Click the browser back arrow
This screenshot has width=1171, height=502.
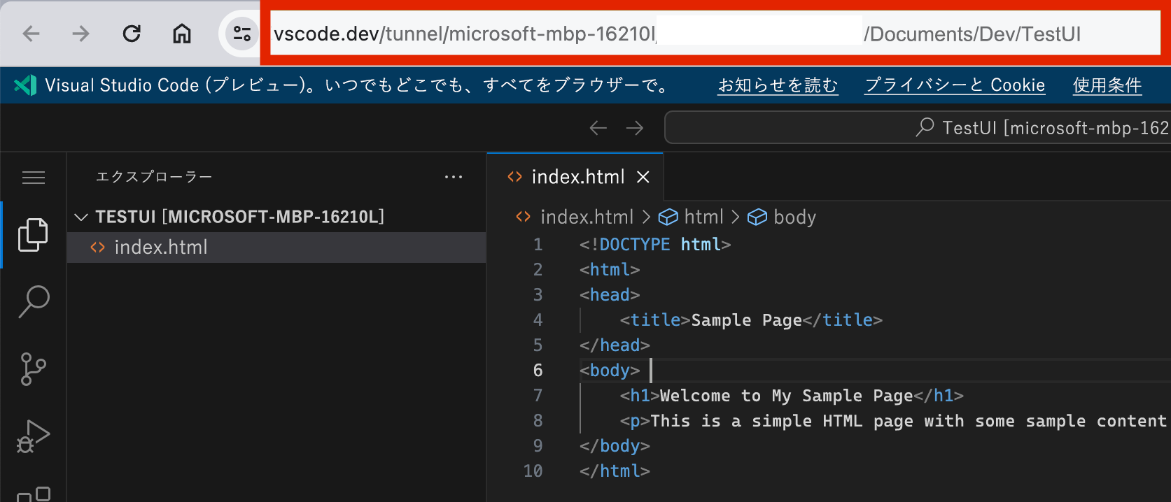tap(31, 34)
